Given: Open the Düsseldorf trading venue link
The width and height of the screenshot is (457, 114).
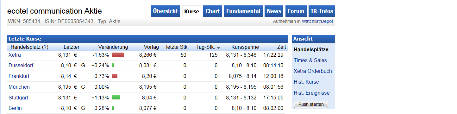Looking at the screenshot, I should tap(21, 66).
